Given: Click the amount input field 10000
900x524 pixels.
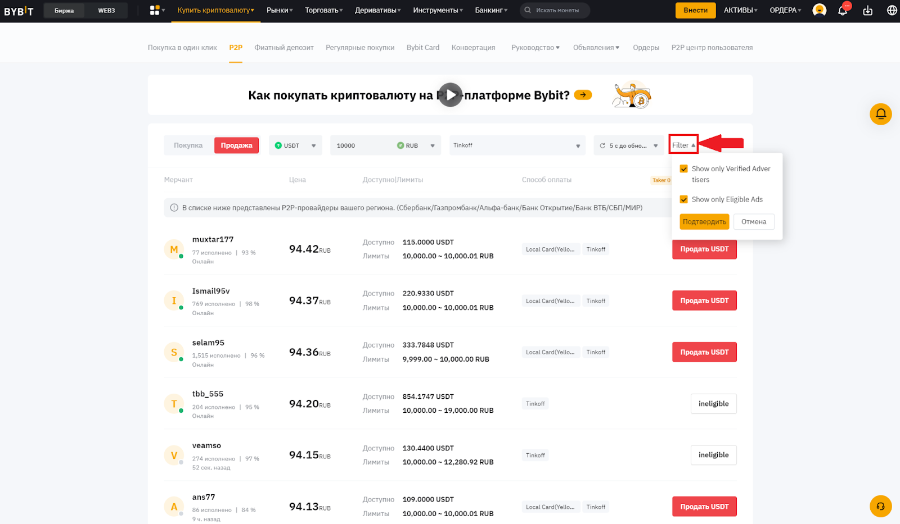Looking at the screenshot, I should click(362, 145).
